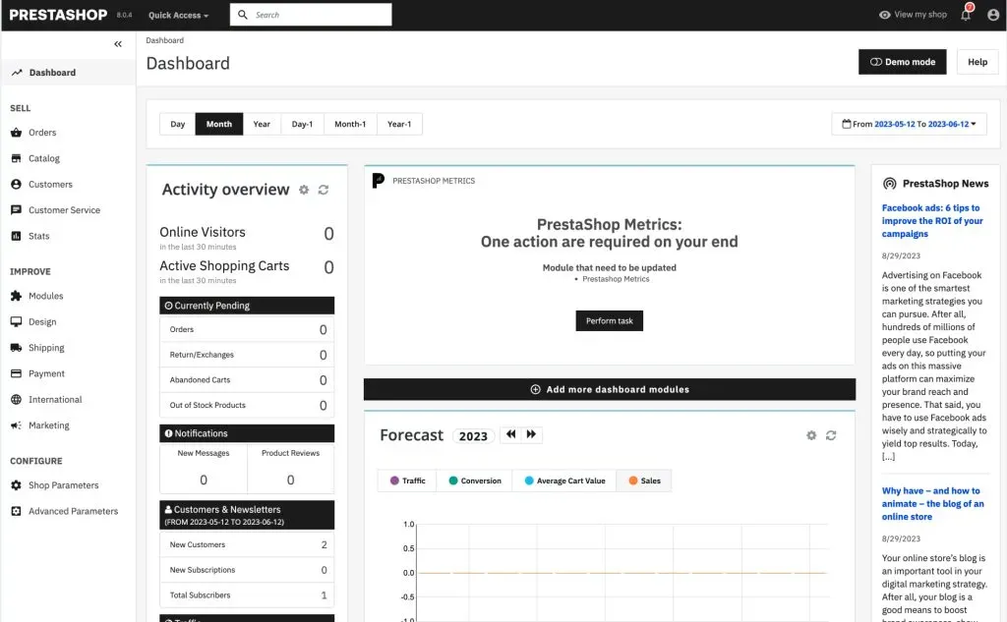Click inside the top search field
This screenshot has height=622, width=1007.
tap(315, 15)
